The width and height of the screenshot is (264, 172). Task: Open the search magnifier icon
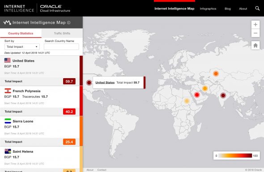click(x=257, y=8)
